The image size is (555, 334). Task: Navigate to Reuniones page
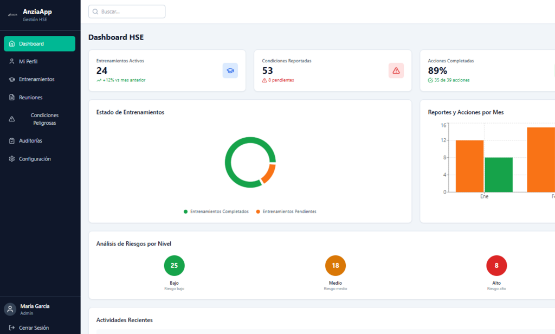[30, 98]
